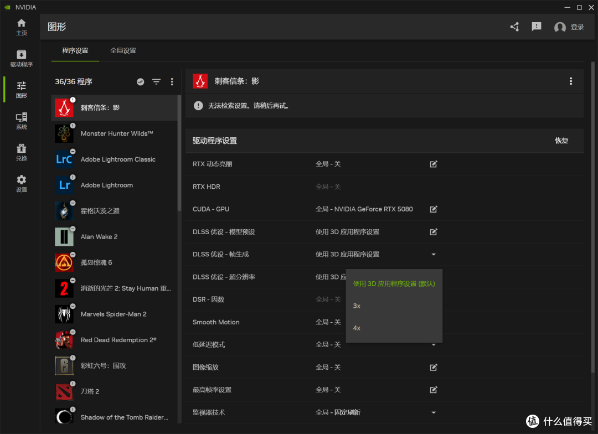Viewport: 598px width, 434px height.
Task: Click the 登录 login avatar
Action: 560,27
